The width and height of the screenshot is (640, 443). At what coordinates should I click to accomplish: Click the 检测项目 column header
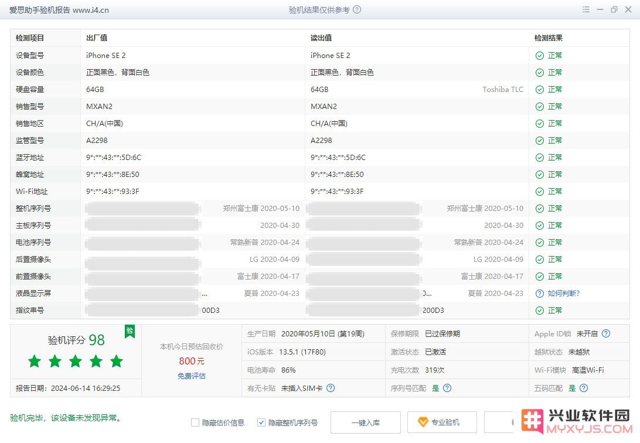pyautogui.click(x=30, y=38)
